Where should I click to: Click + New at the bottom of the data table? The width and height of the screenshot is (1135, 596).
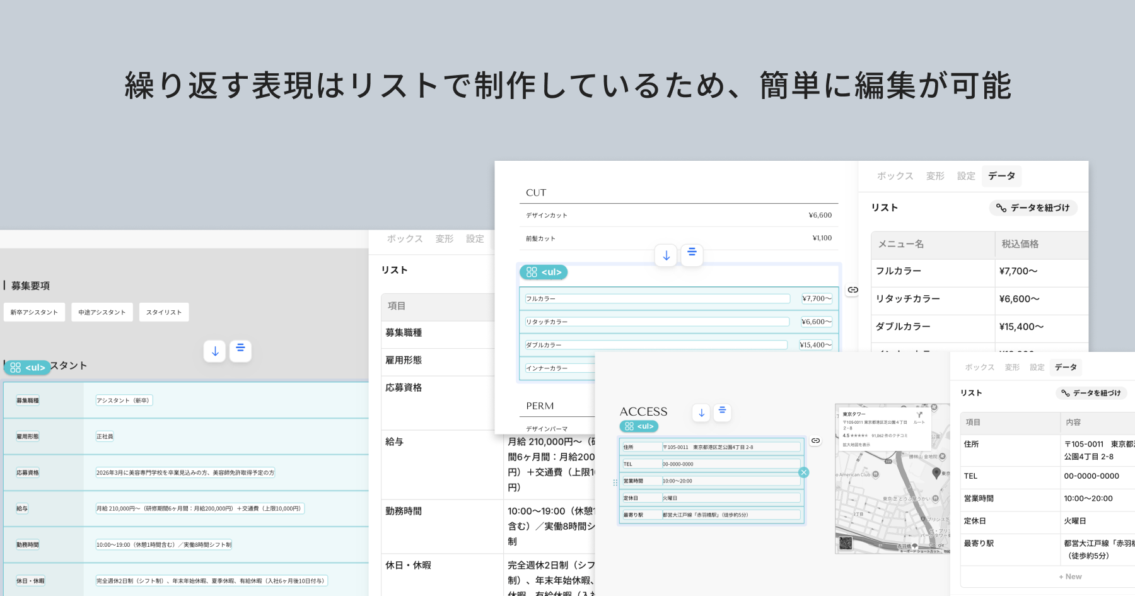click(x=1069, y=576)
